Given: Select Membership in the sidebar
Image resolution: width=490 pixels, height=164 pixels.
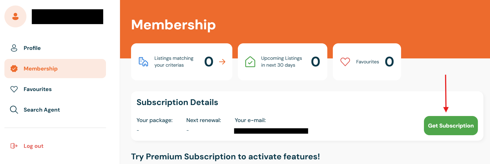Looking at the screenshot, I should (40, 69).
